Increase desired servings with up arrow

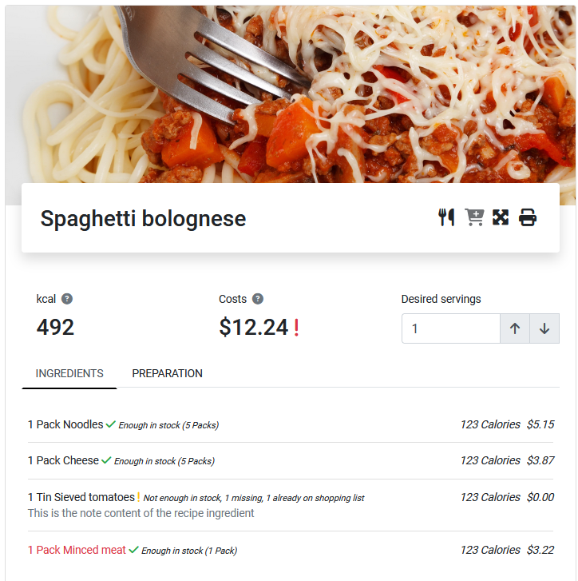[x=515, y=328]
